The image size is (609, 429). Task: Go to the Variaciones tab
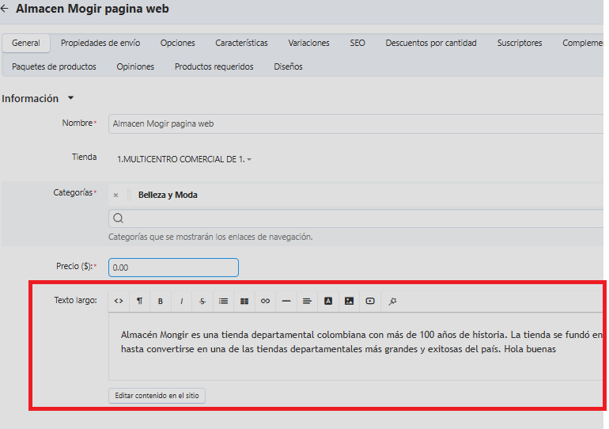(308, 43)
